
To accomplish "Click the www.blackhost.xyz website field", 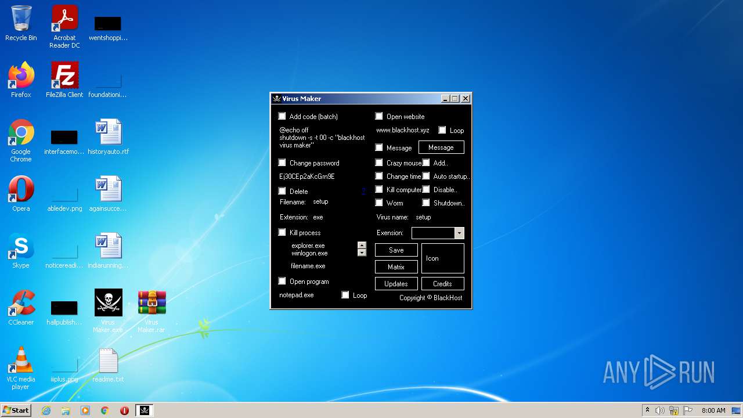I will pos(403,131).
